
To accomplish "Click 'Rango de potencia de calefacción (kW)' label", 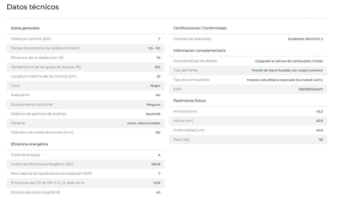I will [45, 48].
